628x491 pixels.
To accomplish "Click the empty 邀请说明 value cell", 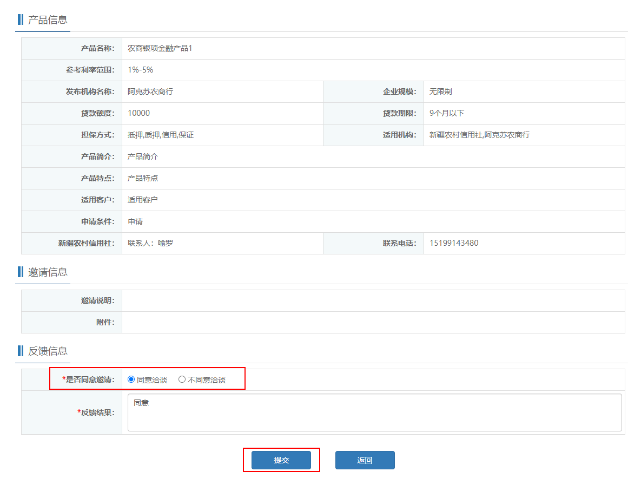I will [373, 300].
